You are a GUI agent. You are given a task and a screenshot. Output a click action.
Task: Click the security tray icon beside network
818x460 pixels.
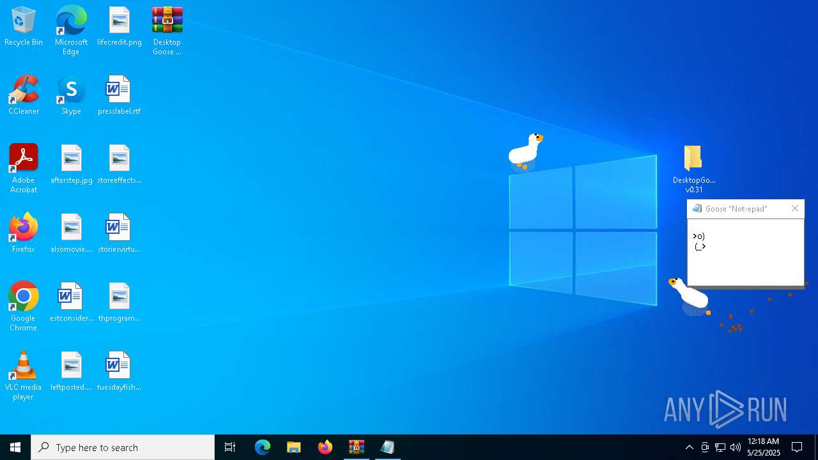(705, 447)
